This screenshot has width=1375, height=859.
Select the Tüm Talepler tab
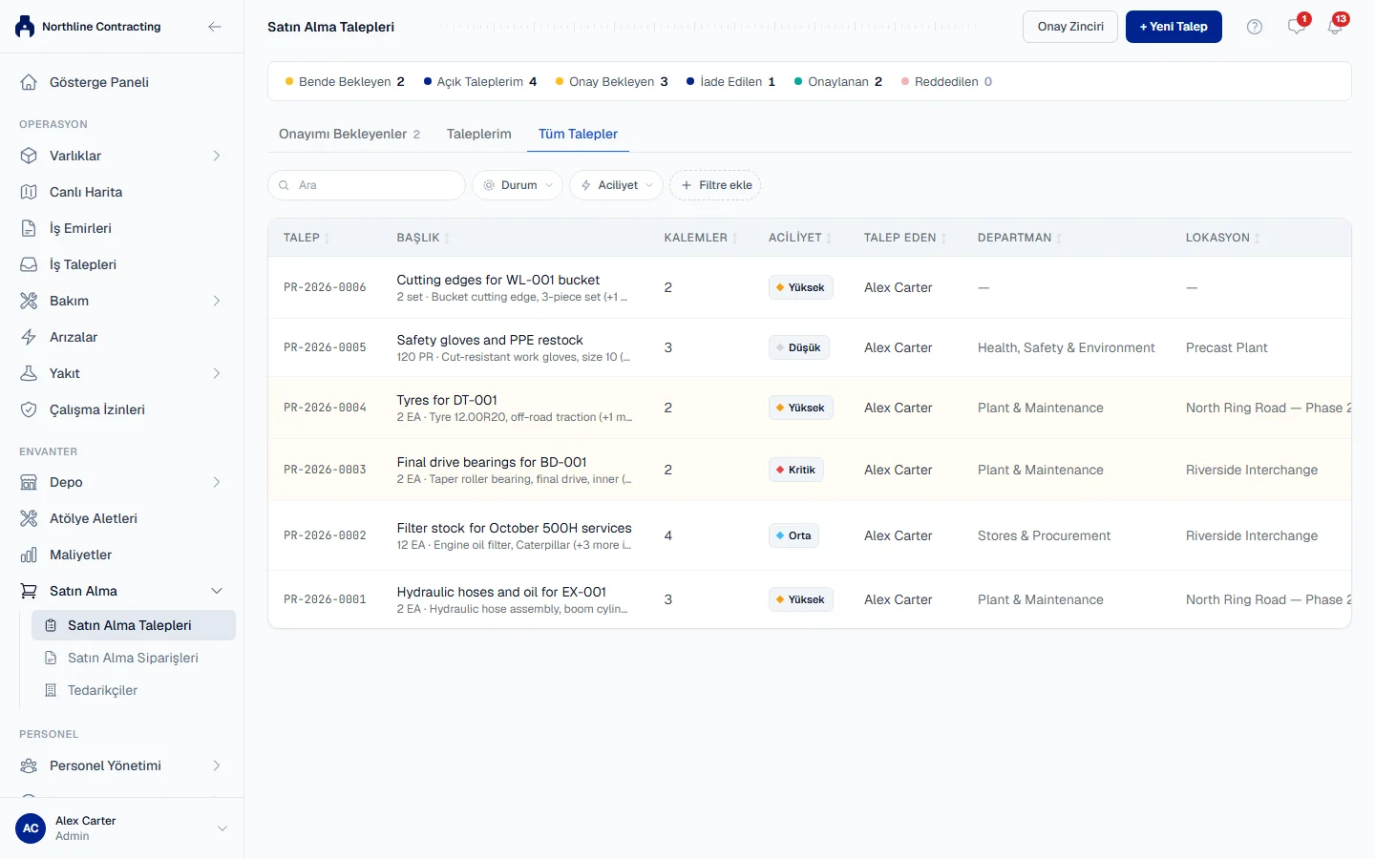578,134
